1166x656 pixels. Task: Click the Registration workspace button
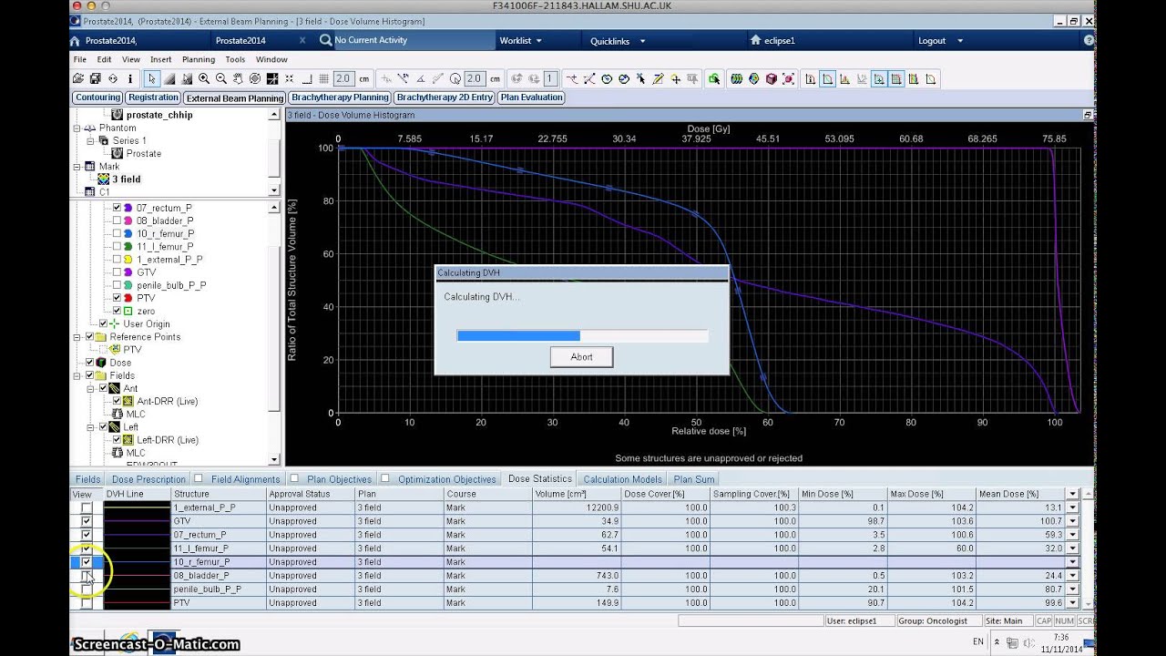click(153, 97)
